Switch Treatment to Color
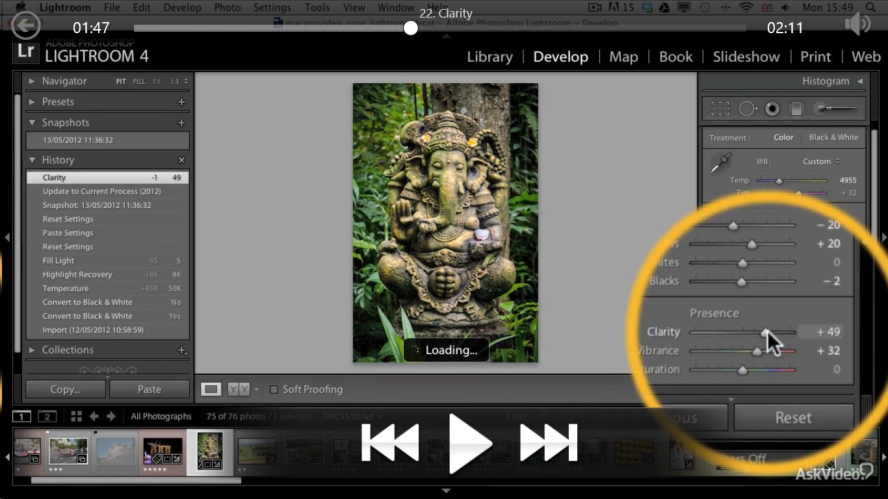 point(783,137)
